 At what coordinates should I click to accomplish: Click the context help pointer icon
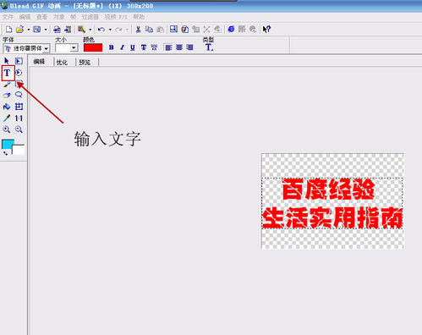pyautogui.click(x=266, y=29)
